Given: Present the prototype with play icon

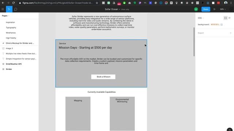Looking at the screenshot, I should coord(215,9).
